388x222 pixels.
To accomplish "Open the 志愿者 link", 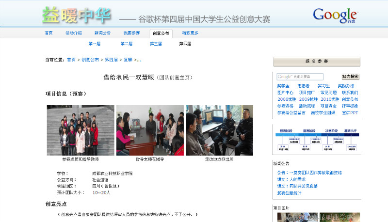I will [x=304, y=86].
